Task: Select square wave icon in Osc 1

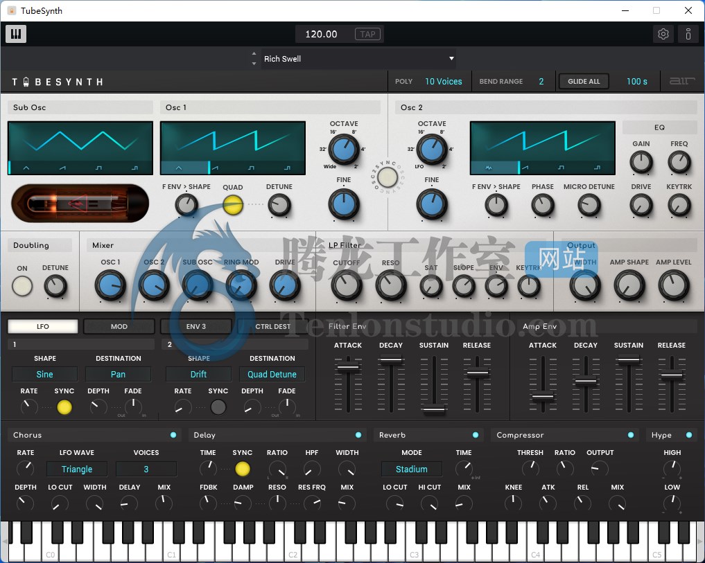Action: pos(251,168)
